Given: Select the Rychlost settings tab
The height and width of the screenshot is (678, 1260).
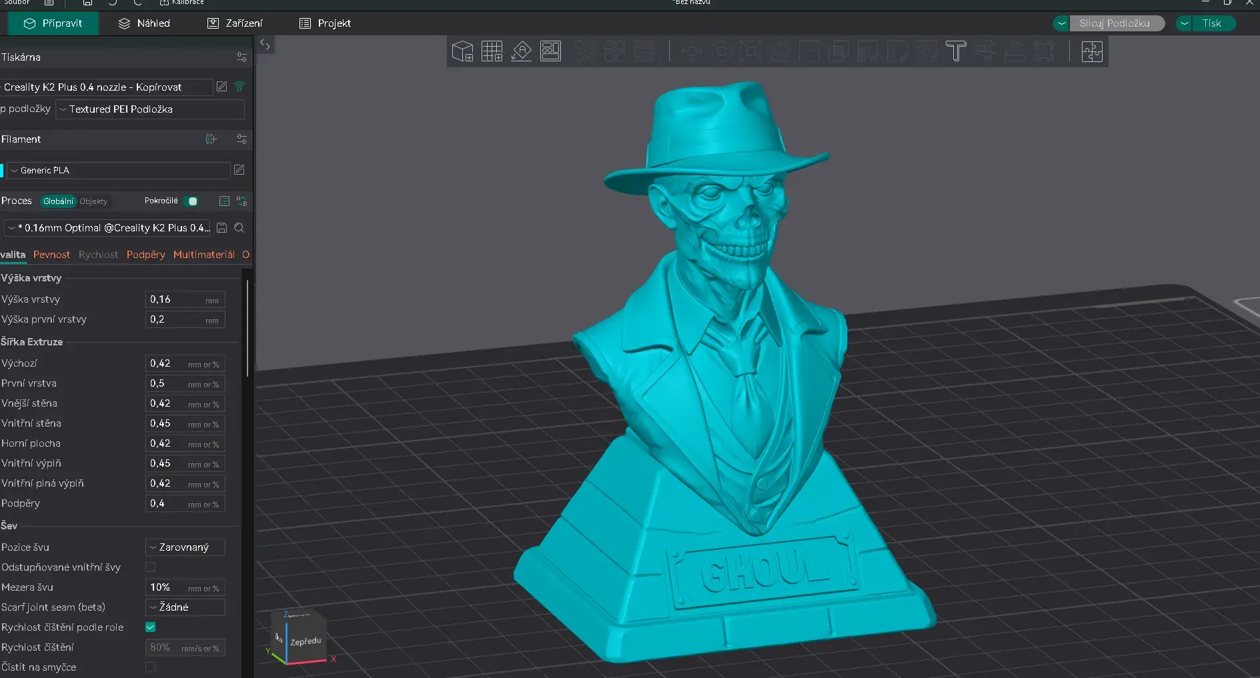Looking at the screenshot, I should point(98,255).
